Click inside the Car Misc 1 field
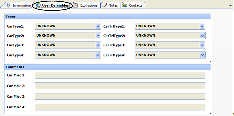 (120, 75)
